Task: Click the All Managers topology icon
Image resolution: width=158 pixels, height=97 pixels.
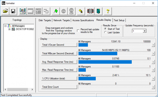Action: [9, 26]
